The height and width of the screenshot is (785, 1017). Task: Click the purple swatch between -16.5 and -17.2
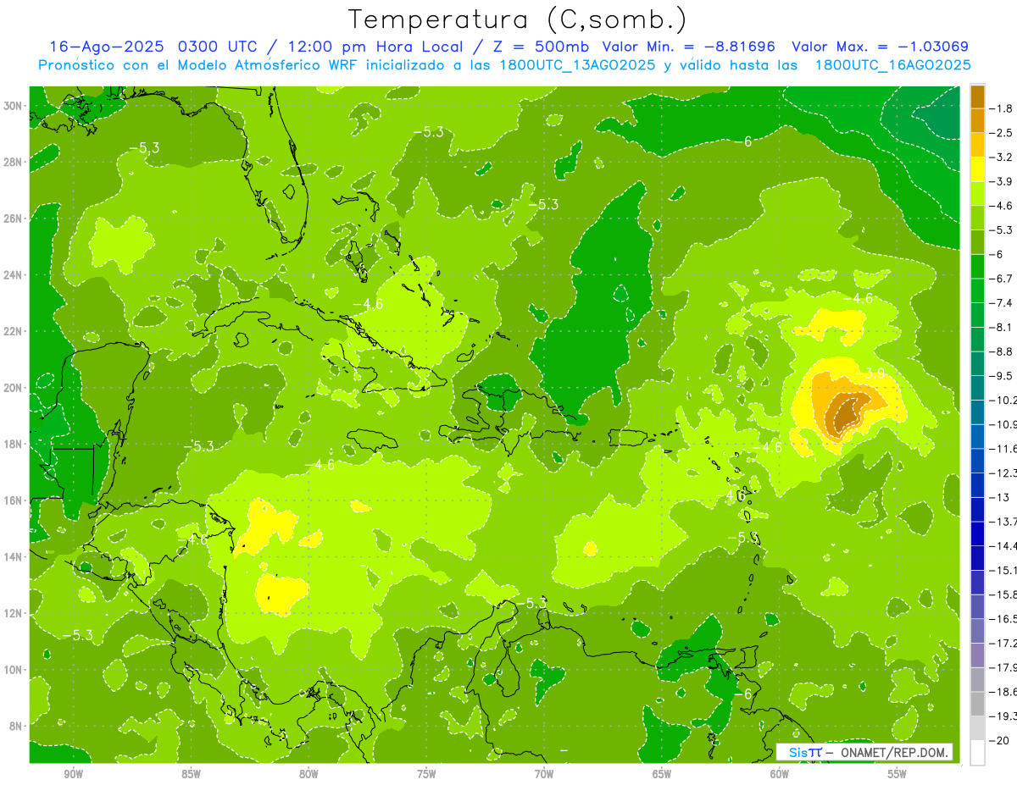977,631
